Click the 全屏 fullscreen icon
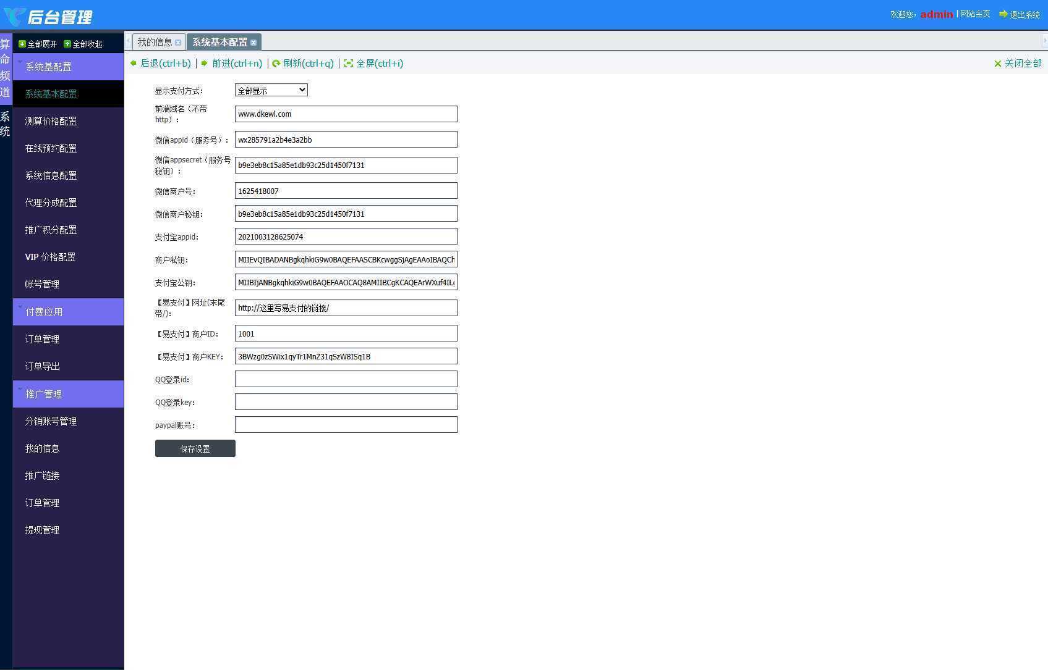The image size is (1048, 670). (349, 63)
